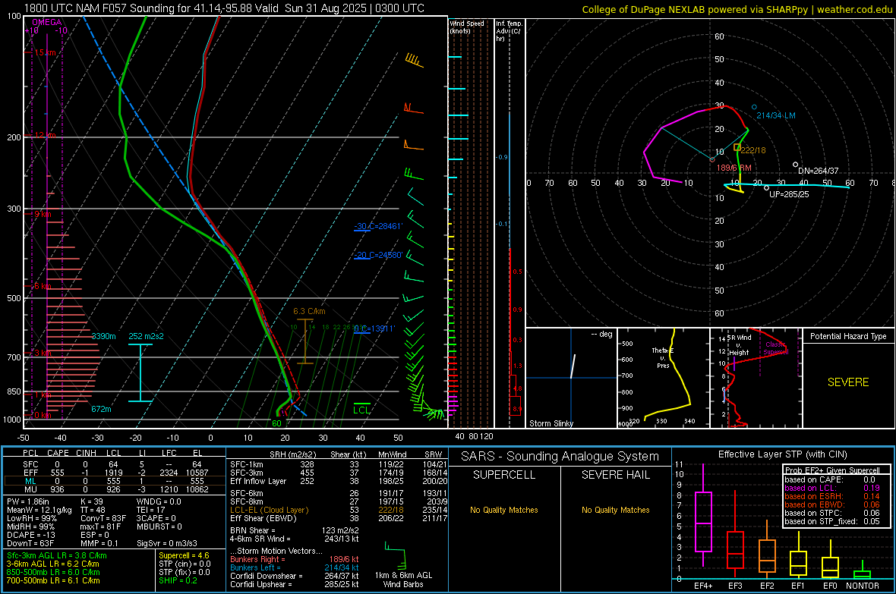Click the 222/18 orange square hodograph marker
This screenshot has height=594, width=896.
pyautogui.click(x=737, y=148)
